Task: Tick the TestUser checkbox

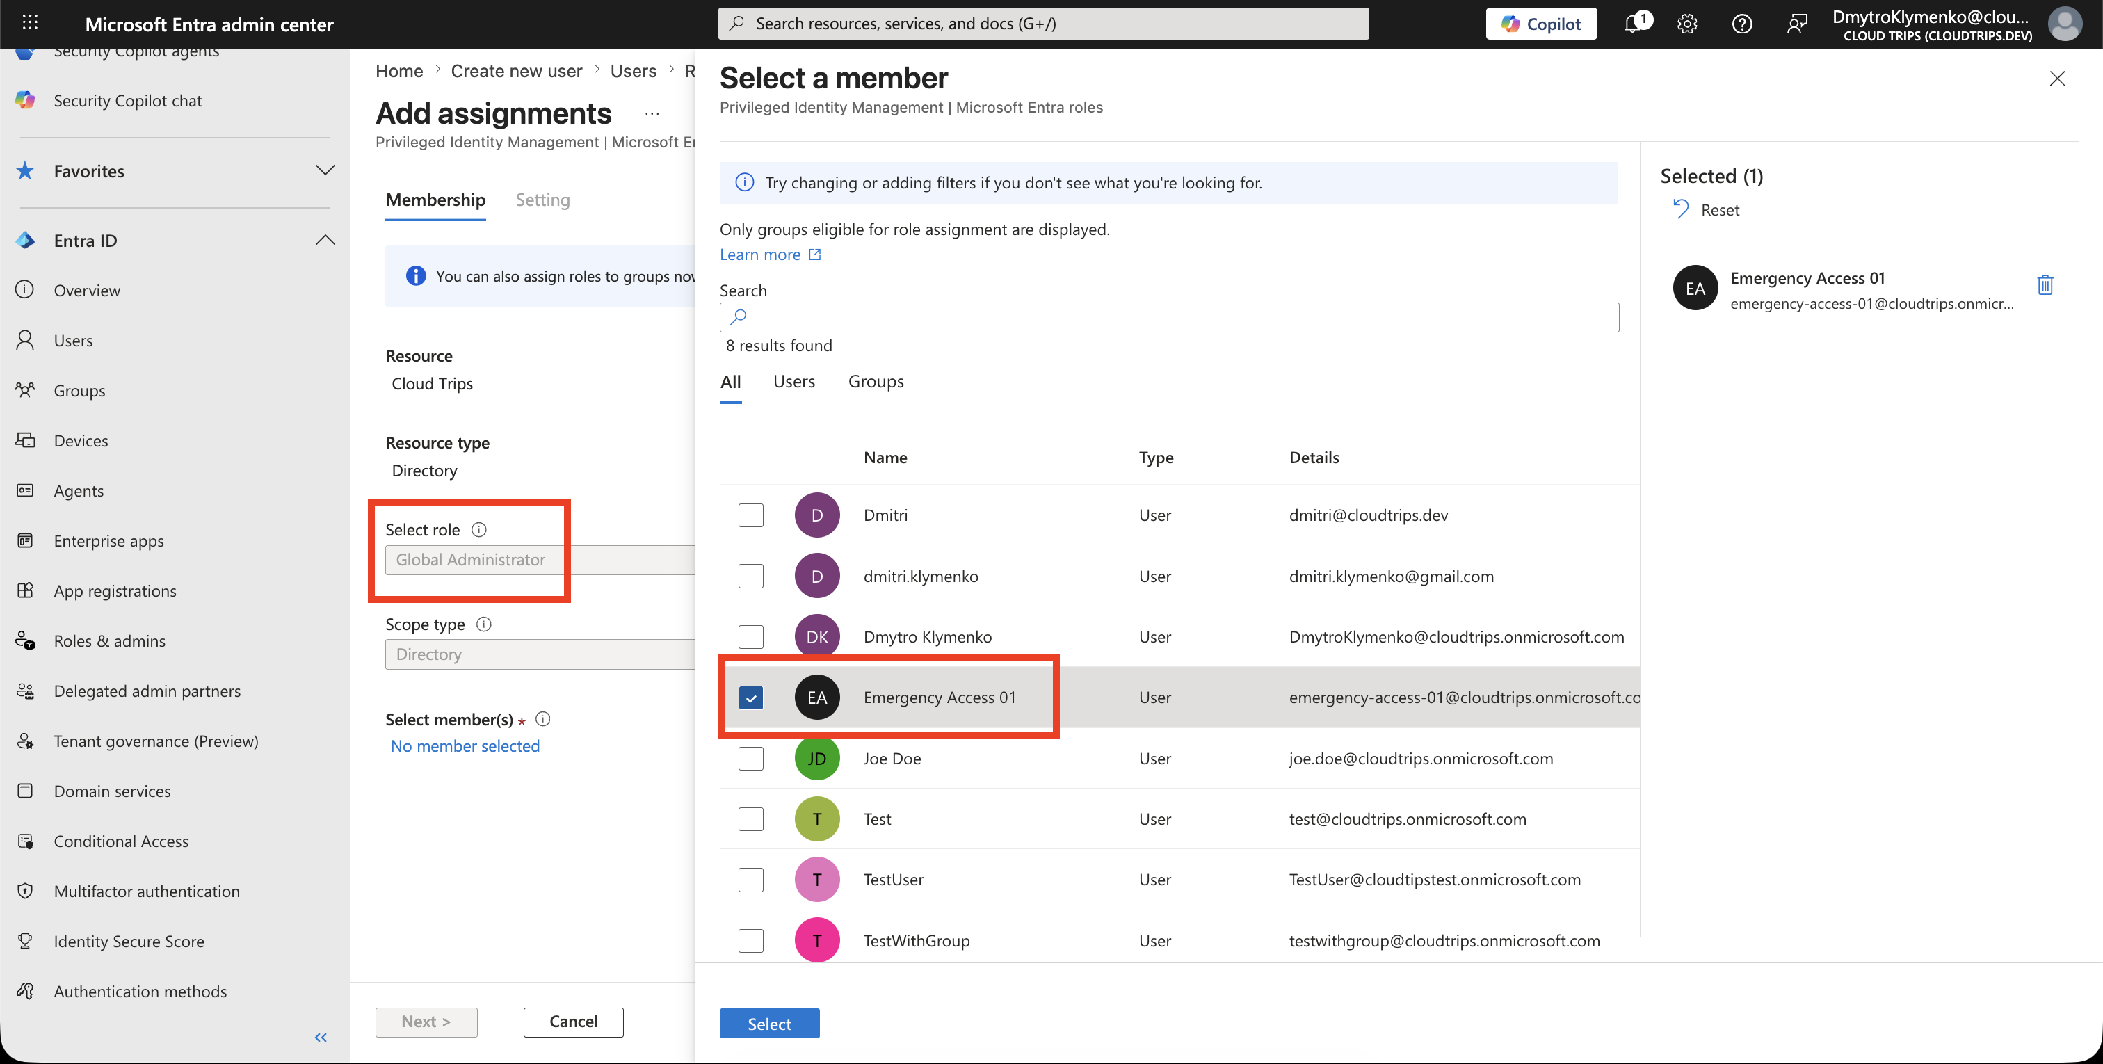Action: [x=750, y=880]
